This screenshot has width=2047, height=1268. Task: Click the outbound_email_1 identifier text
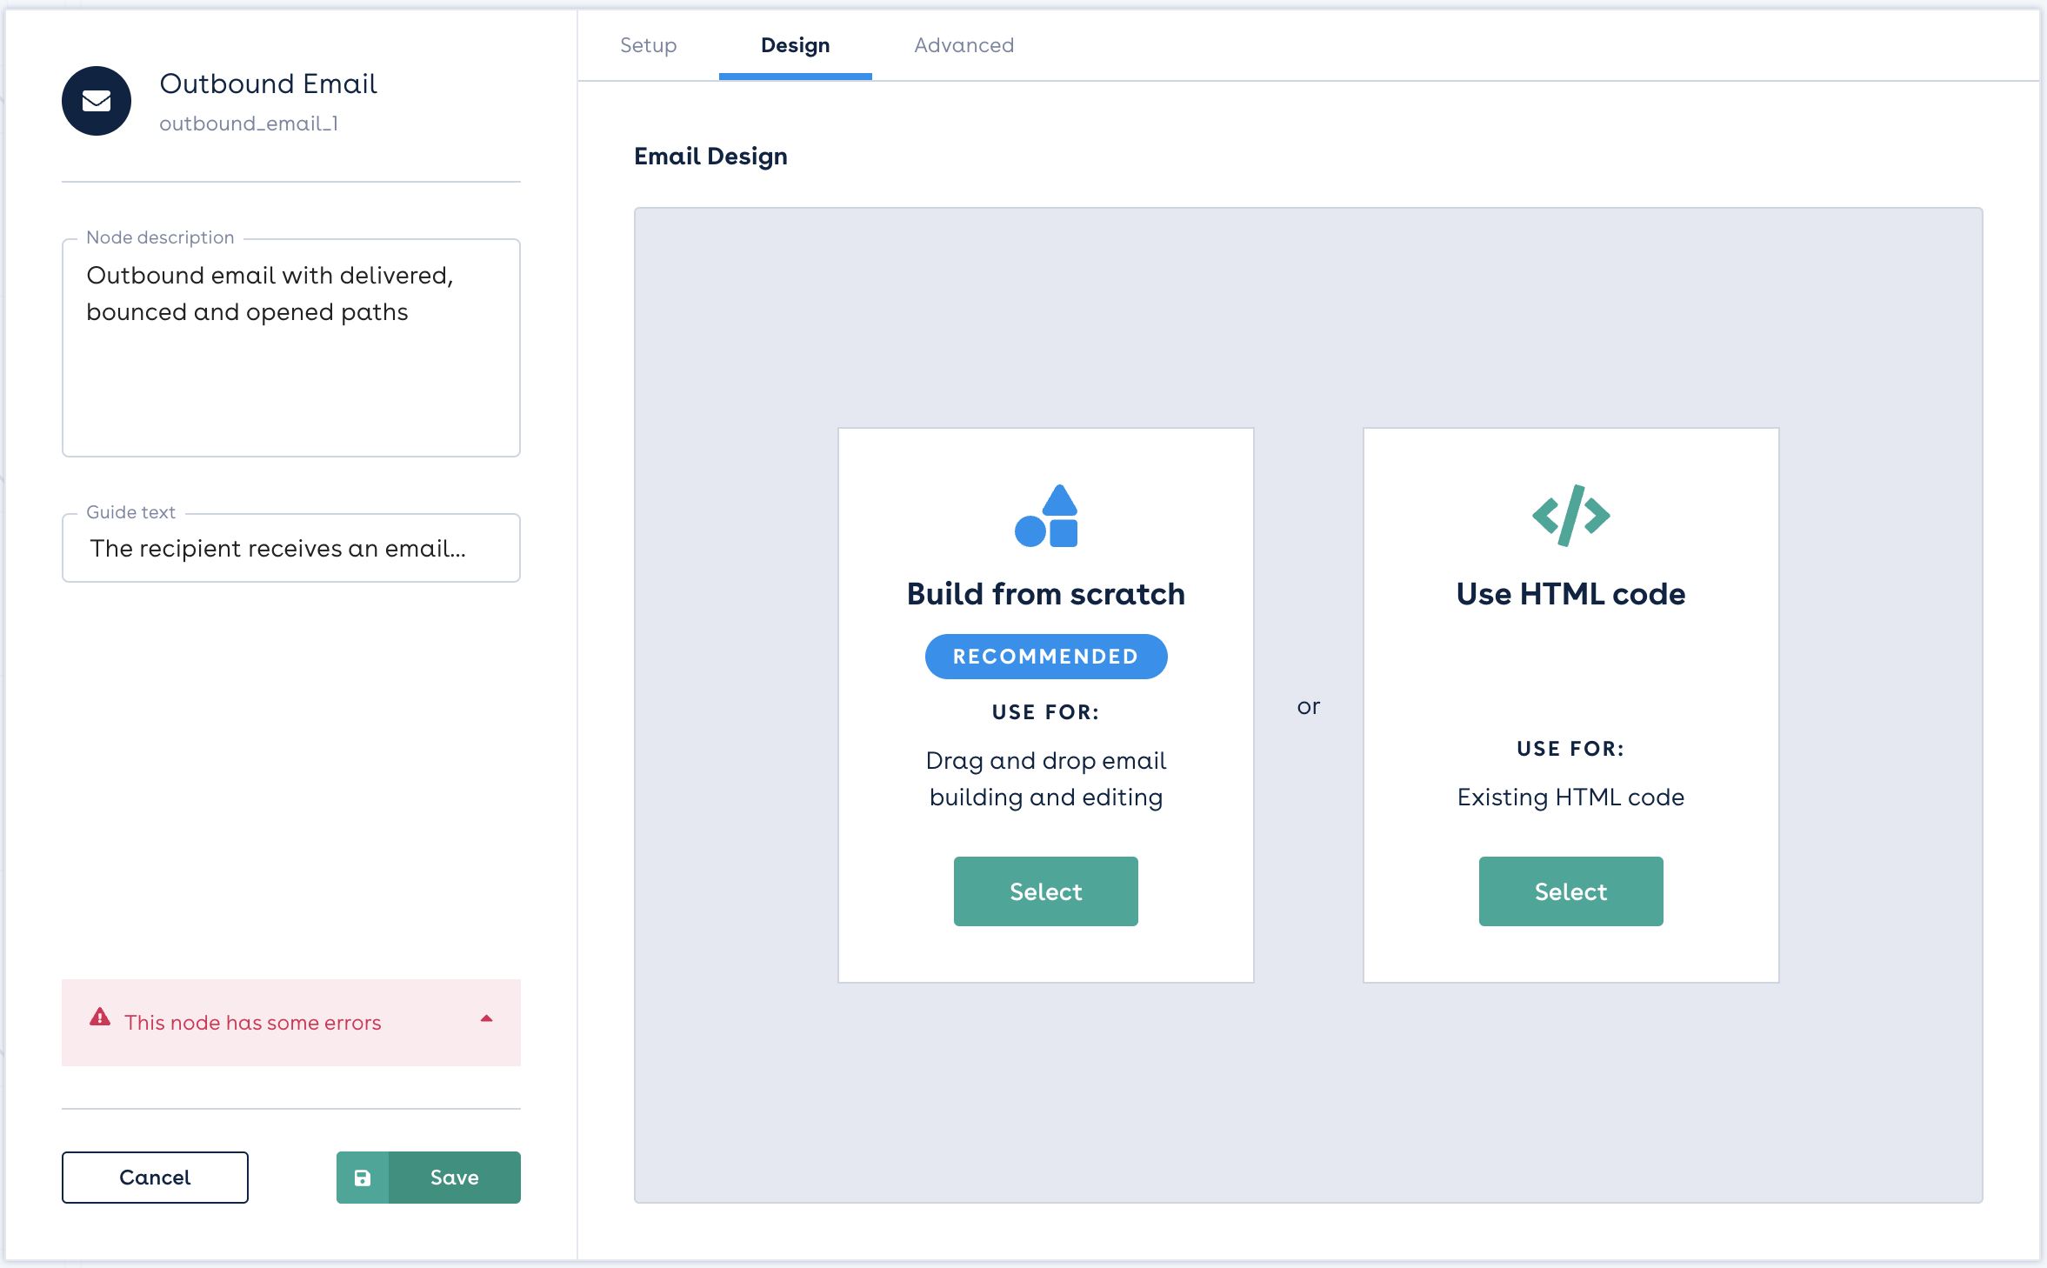point(249,123)
